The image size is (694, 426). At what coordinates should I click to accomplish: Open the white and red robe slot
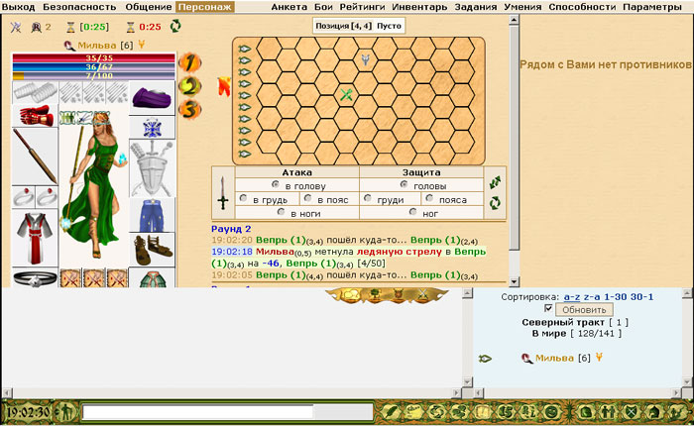[35, 238]
